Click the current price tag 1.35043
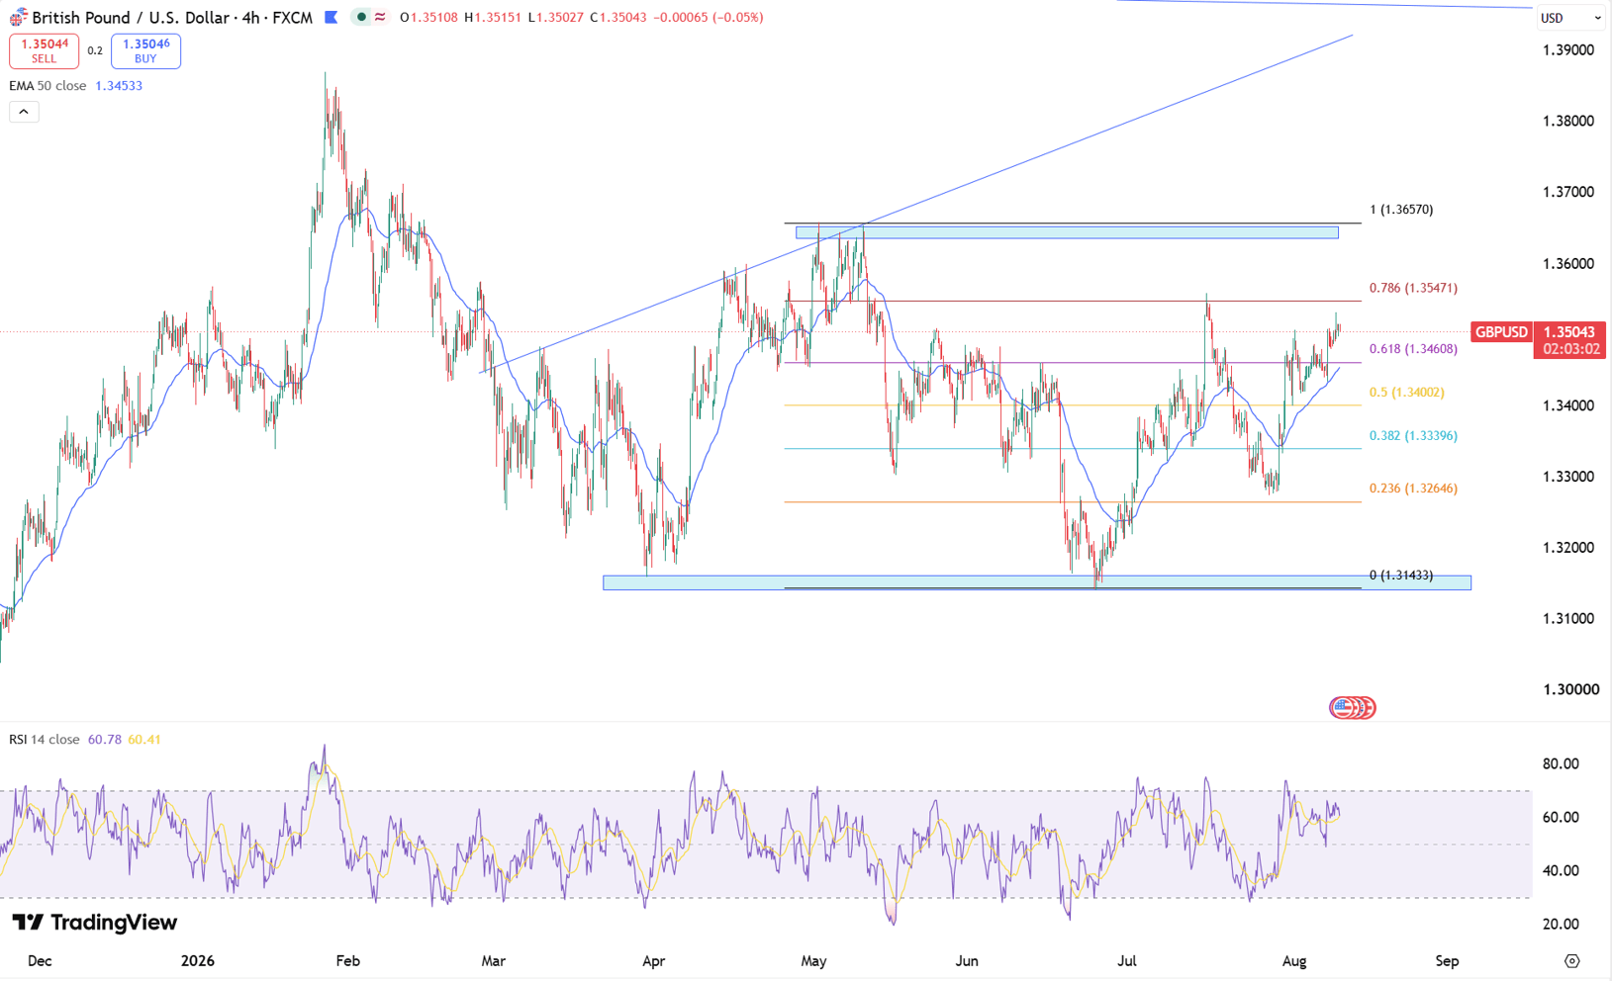 click(x=1569, y=332)
